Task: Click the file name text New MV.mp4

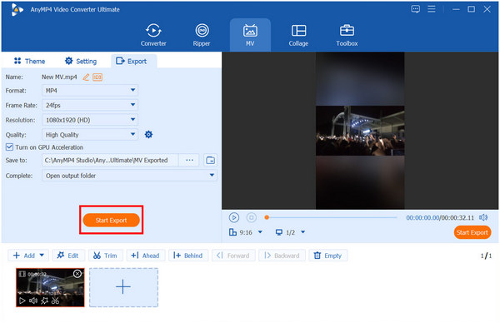Action: pos(59,77)
